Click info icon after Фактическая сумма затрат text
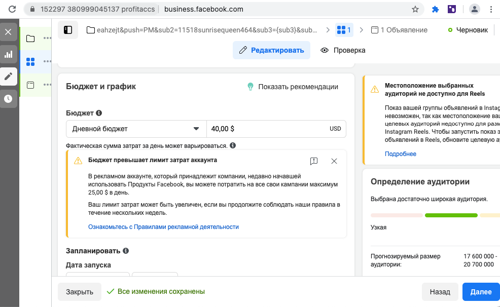This screenshot has height=307, width=500. [233, 145]
